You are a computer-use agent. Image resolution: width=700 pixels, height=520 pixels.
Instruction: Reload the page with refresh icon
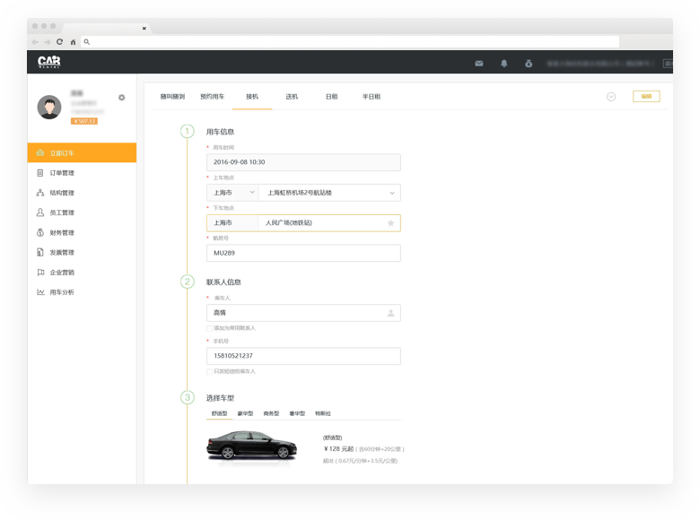[x=60, y=41]
